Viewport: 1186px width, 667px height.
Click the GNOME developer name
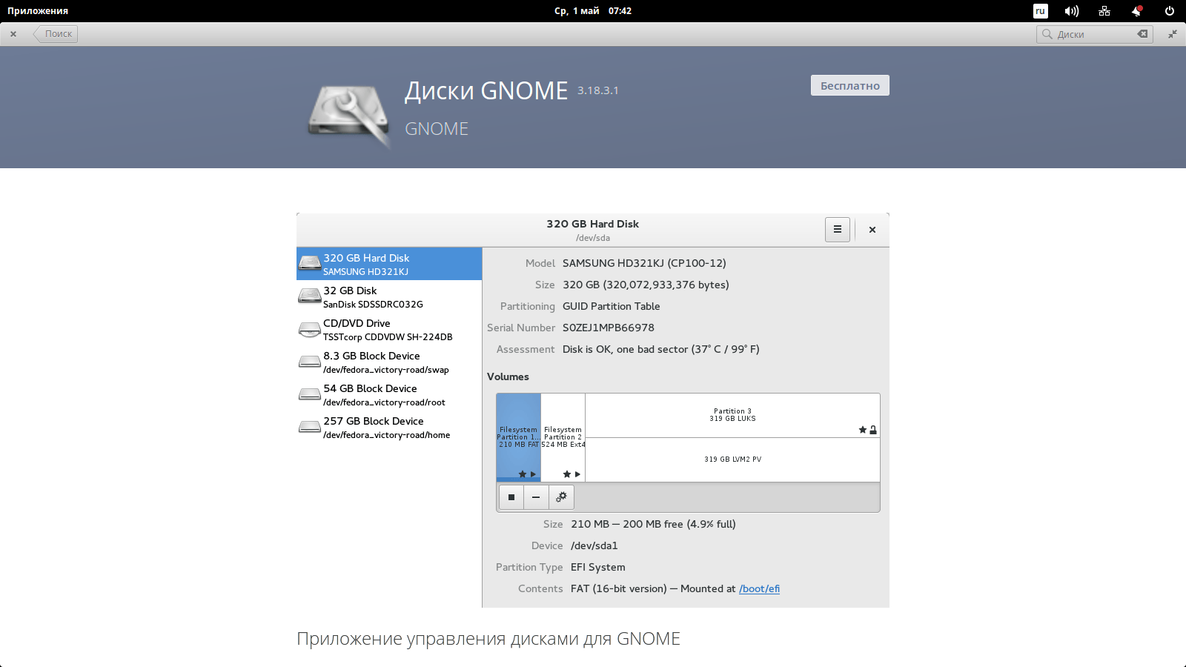(x=437, y=129)
